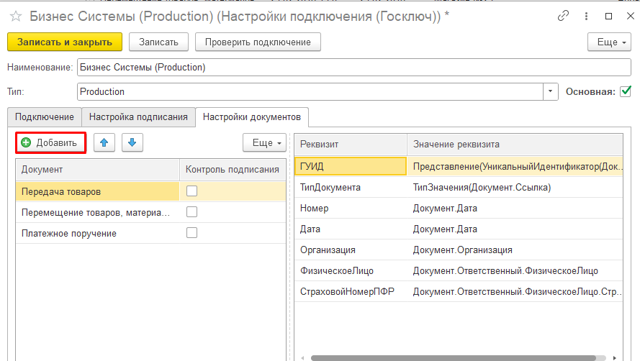Move document down with blue arrow
Screen dimensions: 640x361
tap(132, 143)
